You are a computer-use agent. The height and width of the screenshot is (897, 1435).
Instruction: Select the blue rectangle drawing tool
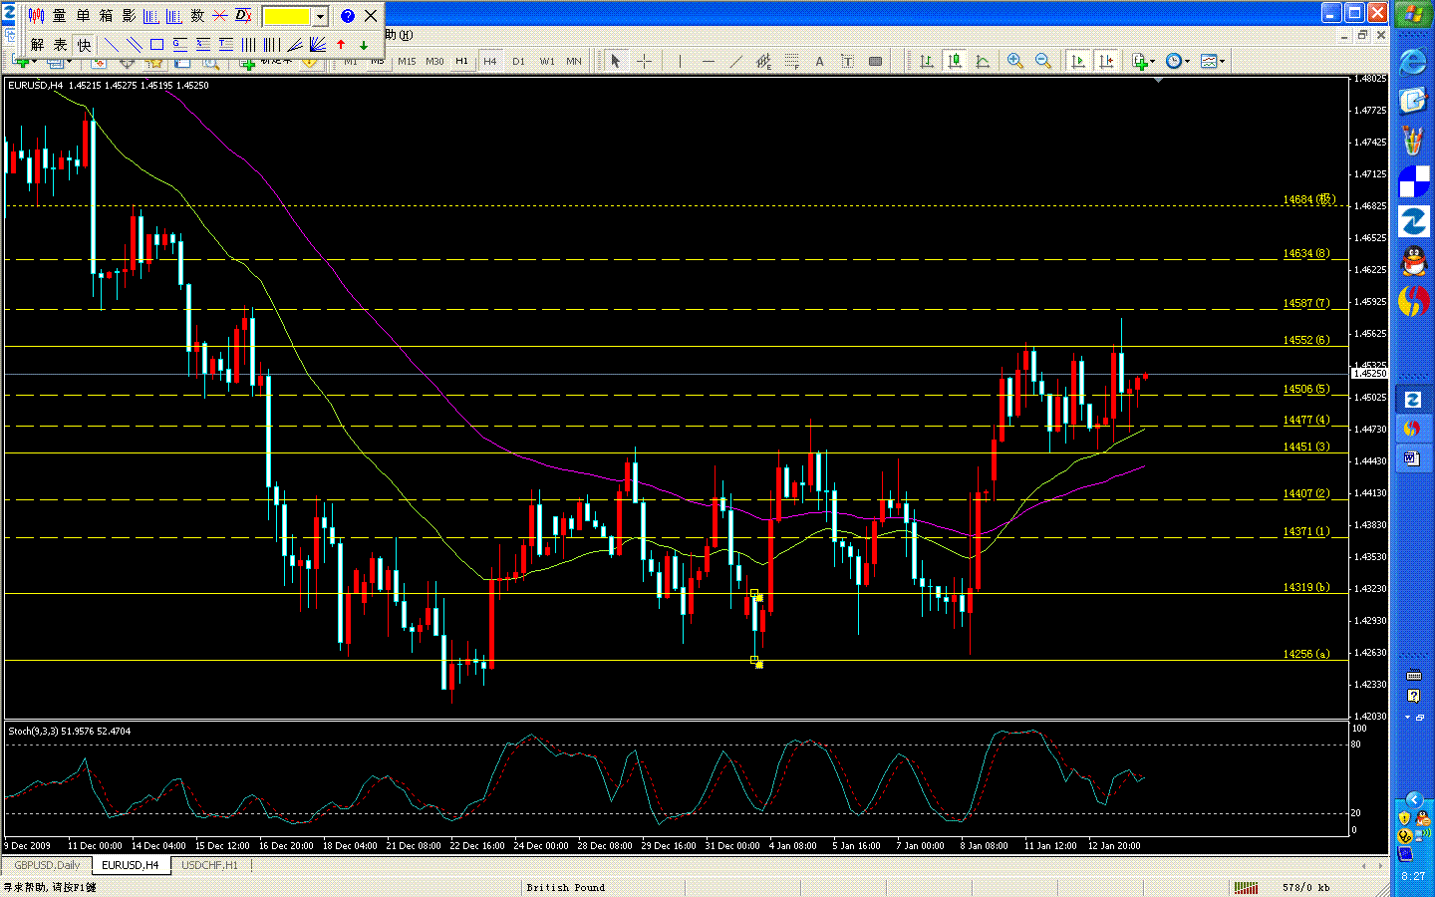coord(156,45)
